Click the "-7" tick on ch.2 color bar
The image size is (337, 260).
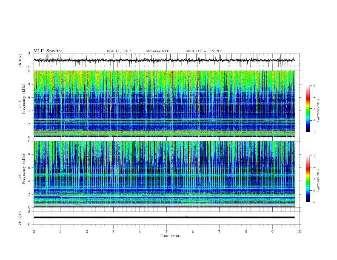pyautogui.click(x=314, y=202)
